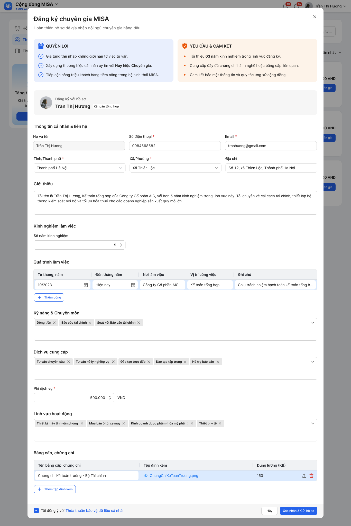Screen dimensions: 351x526
Task: Adjust the Phí dịch vụ stepper arrows
Action: (x=110, y=398)
